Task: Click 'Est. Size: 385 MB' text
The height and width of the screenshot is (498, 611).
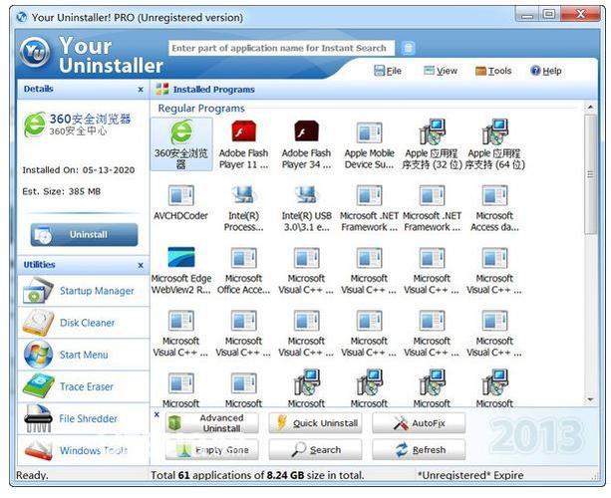Action: (x=61, y=191)
